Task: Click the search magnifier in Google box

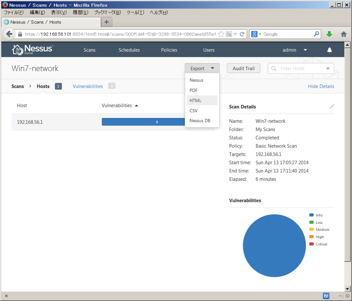Action: [x=316, y=34]
